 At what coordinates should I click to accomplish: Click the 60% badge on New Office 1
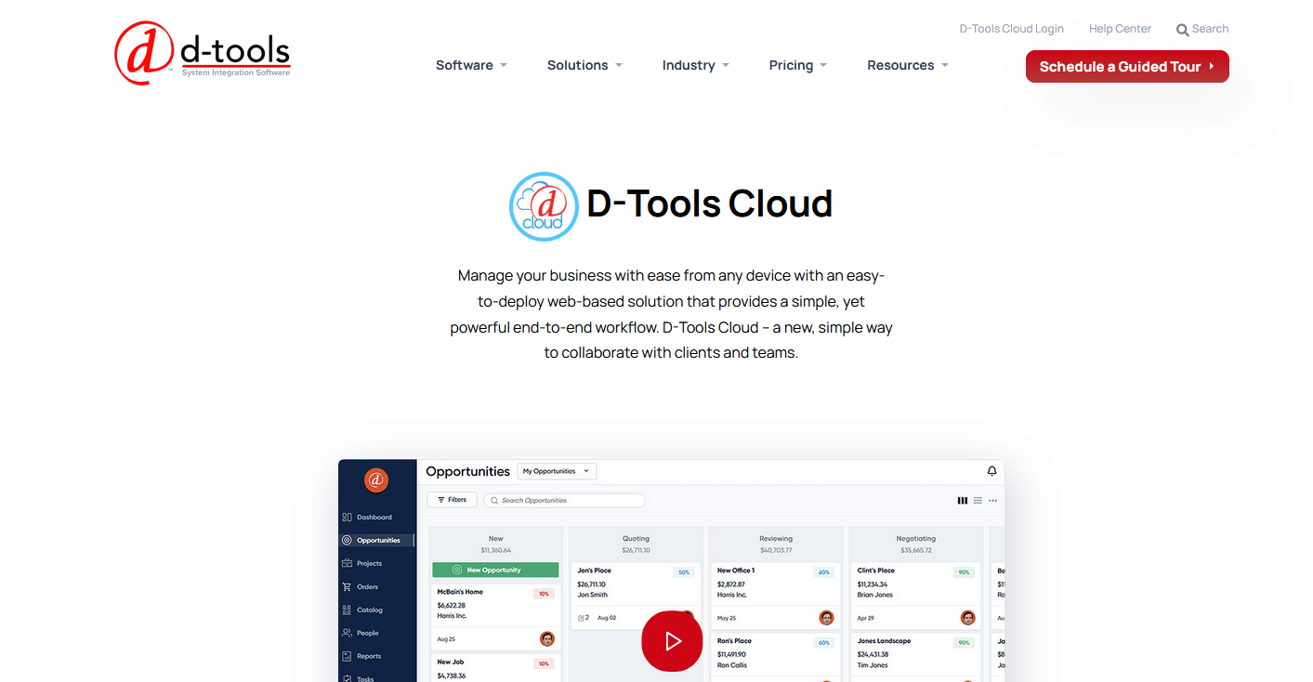[823, 572]
